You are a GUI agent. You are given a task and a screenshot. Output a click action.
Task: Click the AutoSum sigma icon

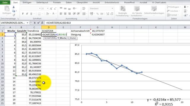pyautogui.click(x=185, y=7)
